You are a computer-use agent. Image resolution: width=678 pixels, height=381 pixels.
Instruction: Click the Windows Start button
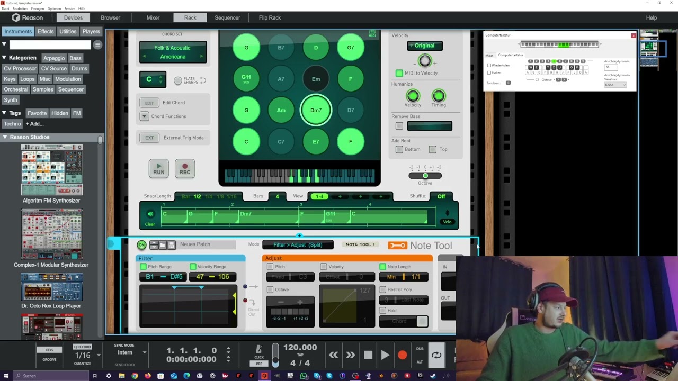coord(5,376)
